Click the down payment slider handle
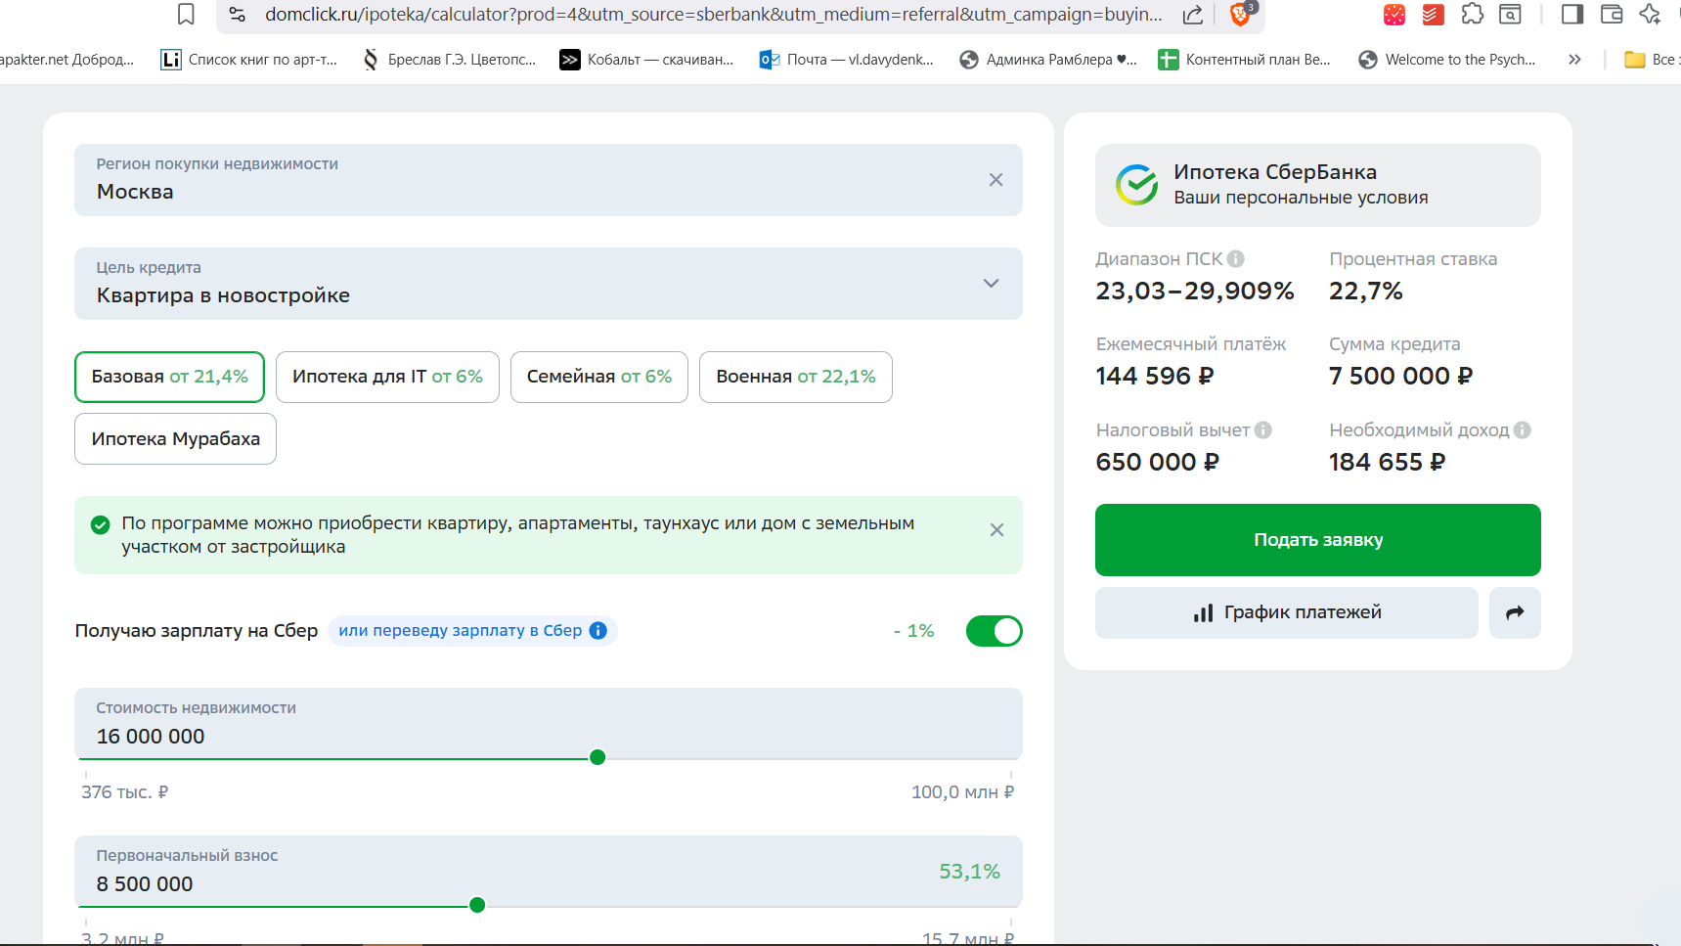 (x=477, y=905)
